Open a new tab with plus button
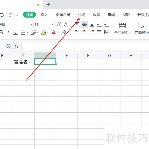Screen dimensions: 149x149 click(x=48, y=4)
